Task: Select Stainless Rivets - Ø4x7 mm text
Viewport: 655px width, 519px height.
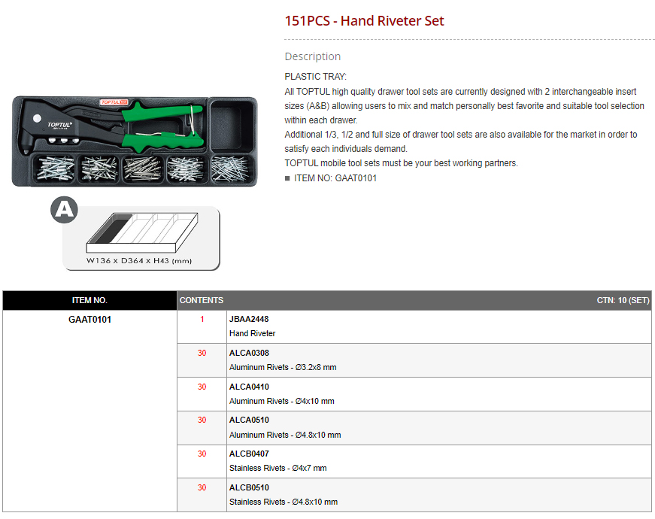Action: tap(277, 468)
